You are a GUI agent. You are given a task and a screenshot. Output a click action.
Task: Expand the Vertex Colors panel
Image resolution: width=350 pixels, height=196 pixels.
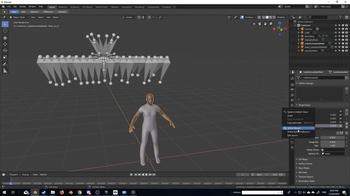pos(305,163)
